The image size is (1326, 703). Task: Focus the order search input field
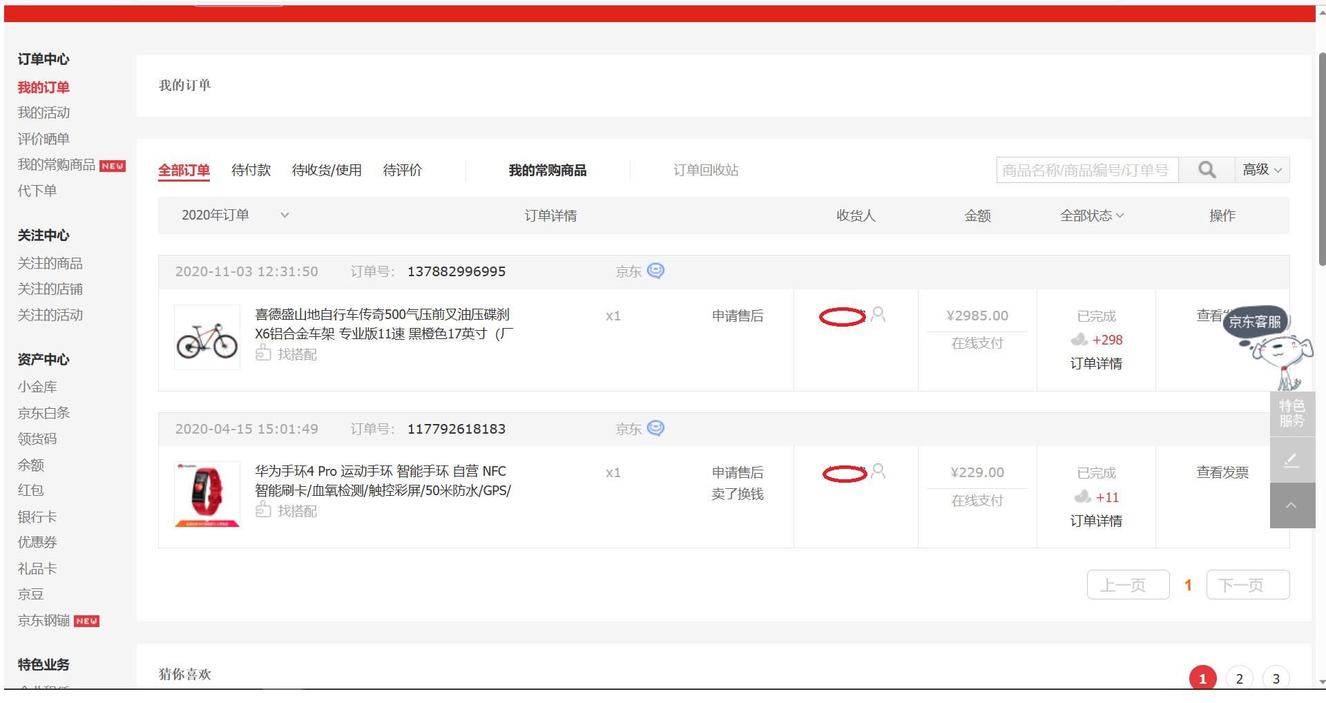tap(1088, 170)
